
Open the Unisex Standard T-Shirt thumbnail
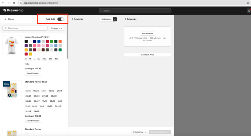tap(12, 45)
